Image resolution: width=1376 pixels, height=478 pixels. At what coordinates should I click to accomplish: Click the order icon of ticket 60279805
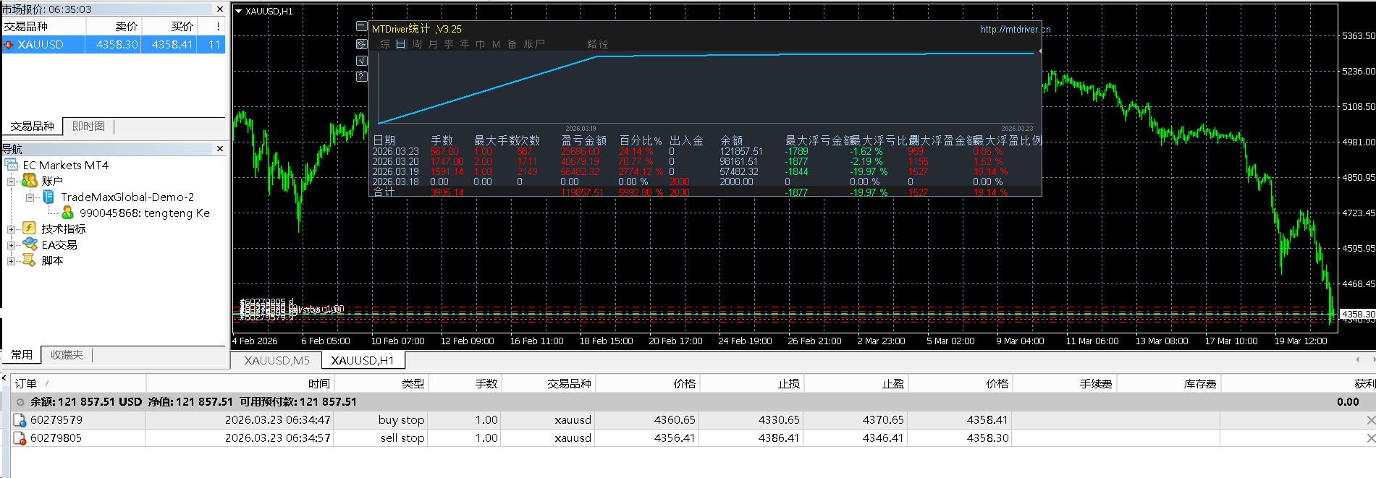[x=20, y=438]
